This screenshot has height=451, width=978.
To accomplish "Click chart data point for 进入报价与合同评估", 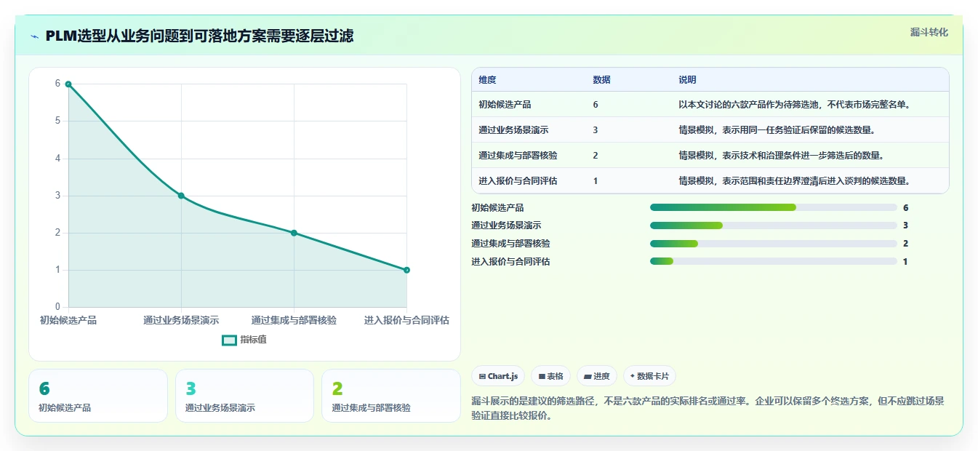I will (406, 270).
